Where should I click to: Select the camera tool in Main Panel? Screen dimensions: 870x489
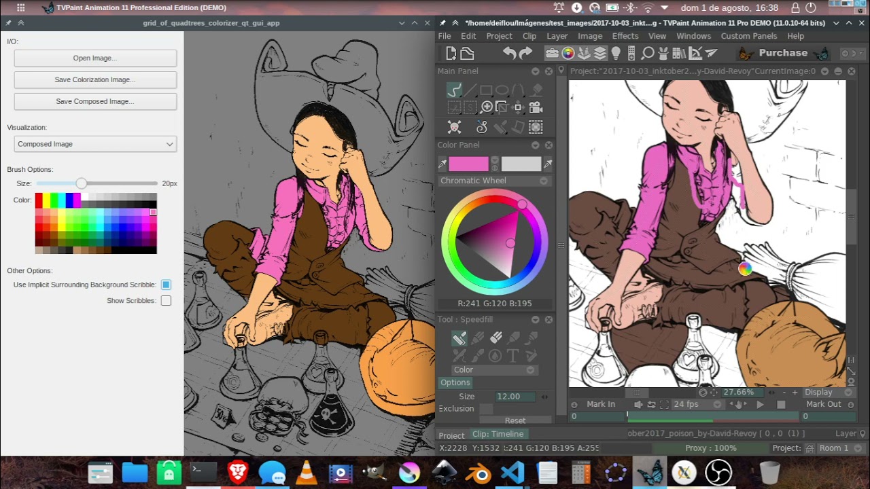[x=536, y=107]
